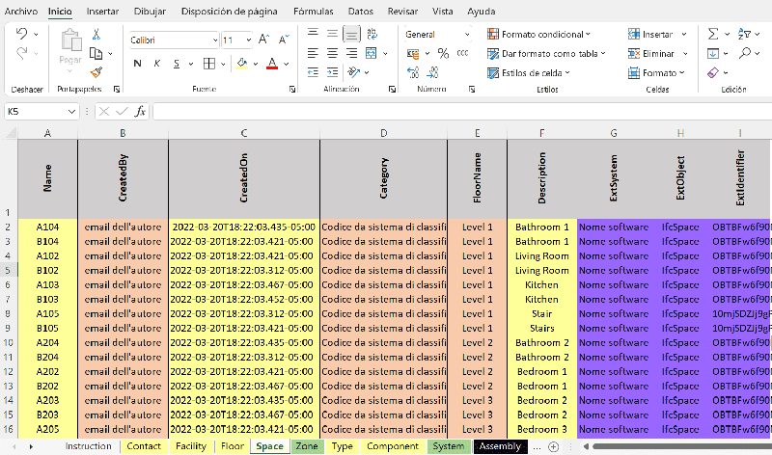
Task: Toggle italic K formatting
Action: tap(156, 64)
